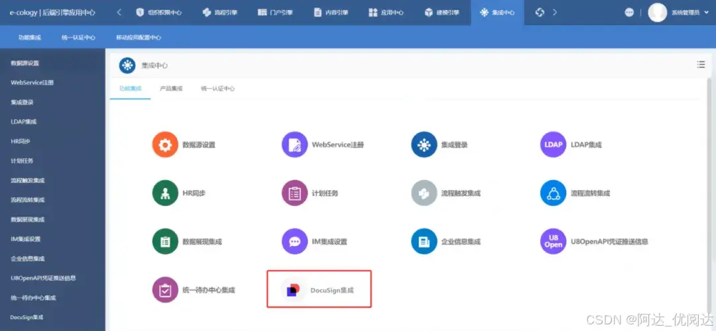Open the IM集成设置 chat bubble icon
716x331 pixels.
tap(294, 241)
